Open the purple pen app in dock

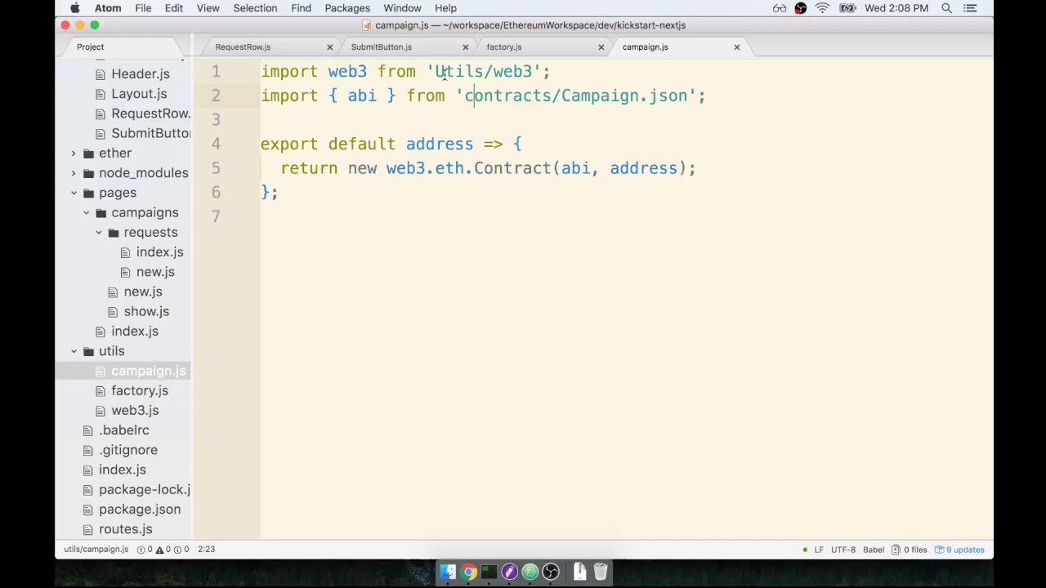click(509, 572)
